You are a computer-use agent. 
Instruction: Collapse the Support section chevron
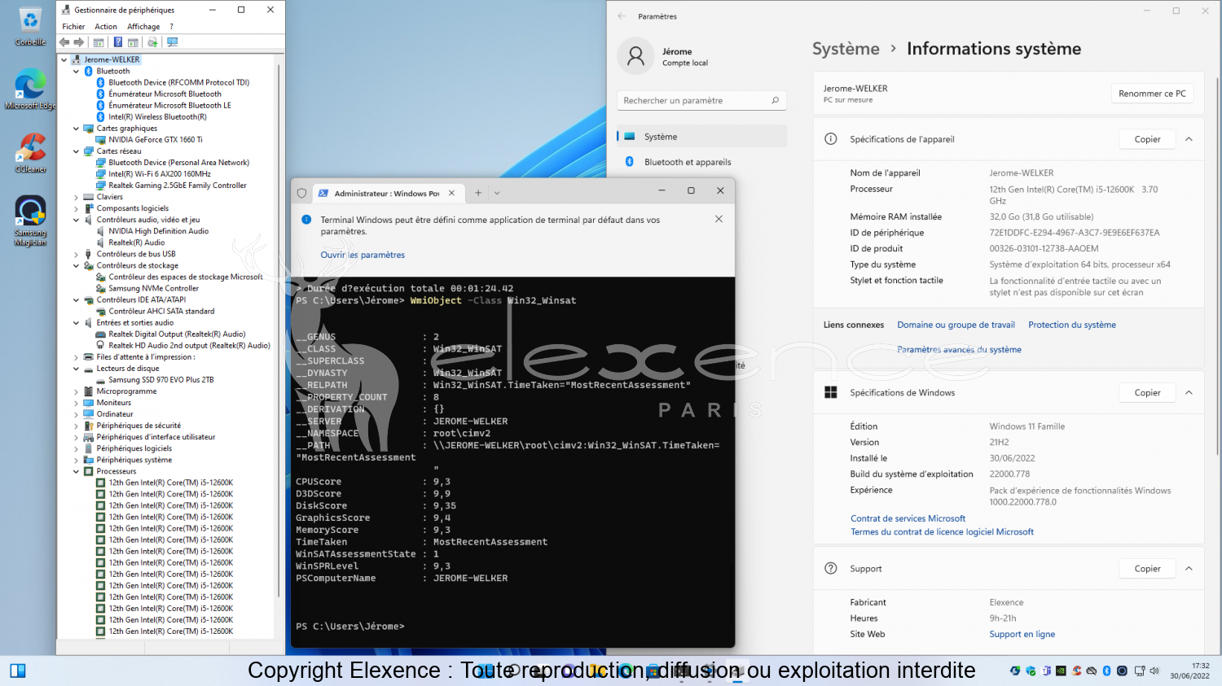(x=1189, y=569)
